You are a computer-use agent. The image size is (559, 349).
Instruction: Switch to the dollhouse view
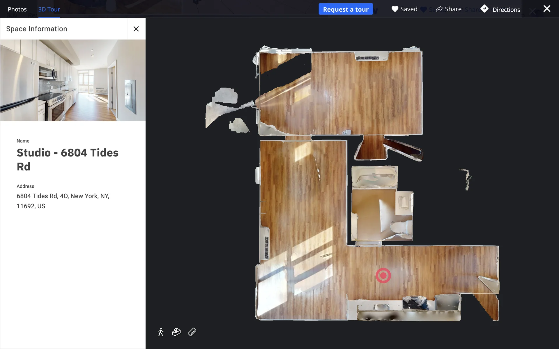click(x=176, y=332)
